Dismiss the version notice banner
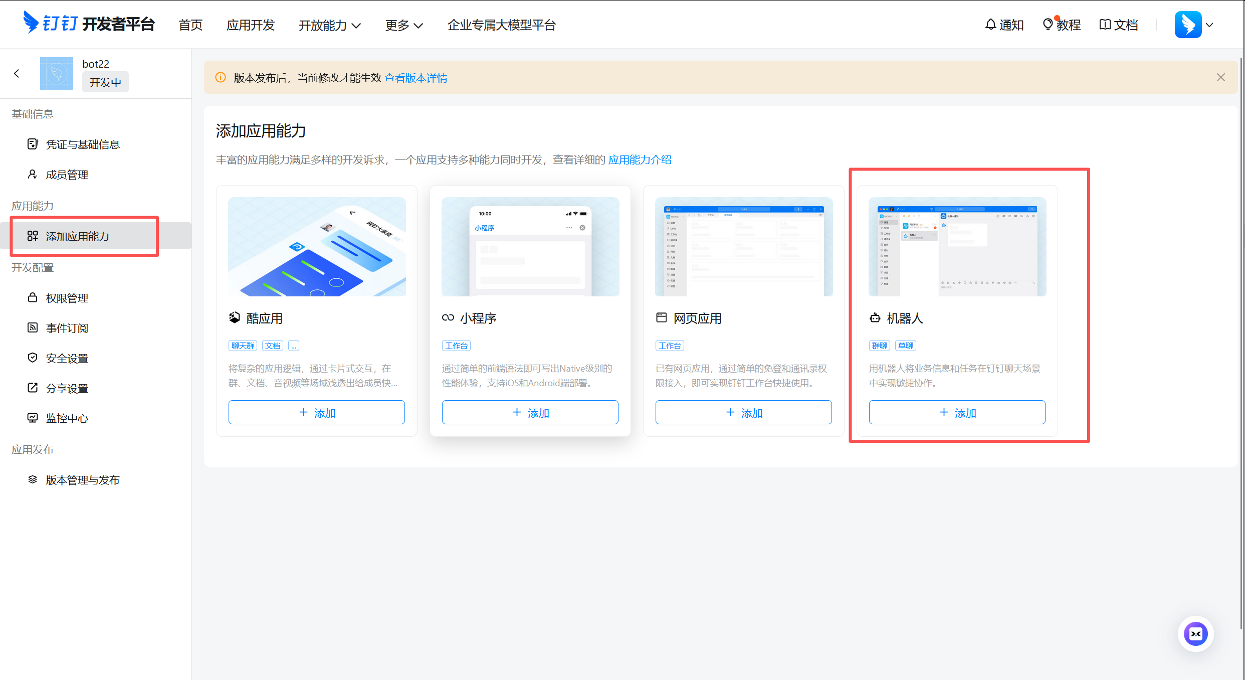 1220,77
